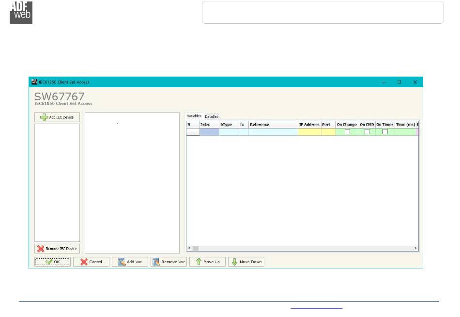Click the yellow Port cell
Image resolution: width=460 pixels, height=317 pixels.
coord(328,132)
